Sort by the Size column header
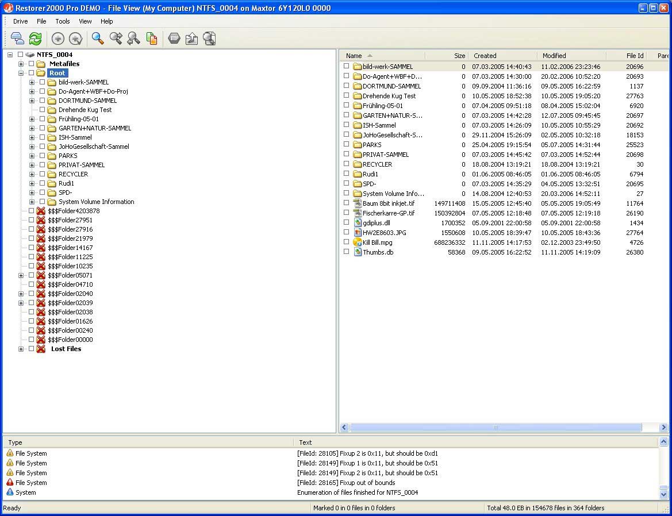 pyautogui.click(x=446, y=56)
